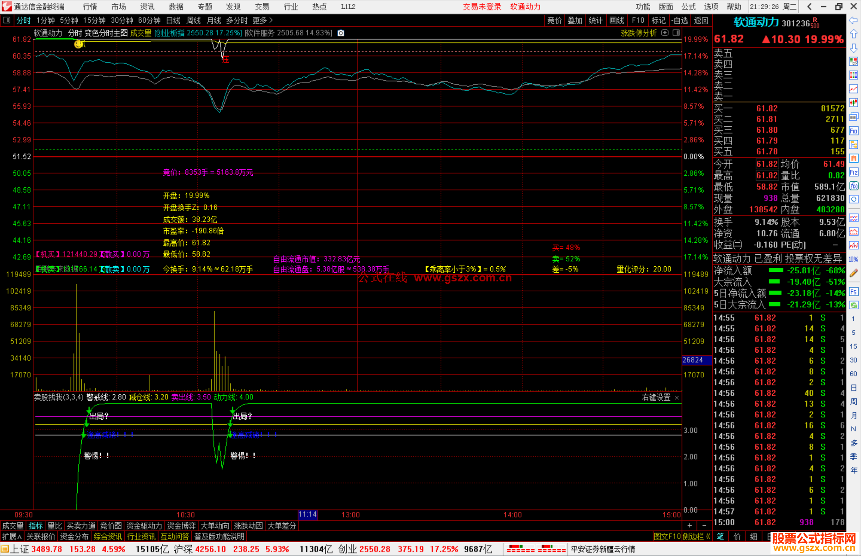Click the 竞价 toolbar button
Screen dimensions: 861x556
click(x=554, y=20)
